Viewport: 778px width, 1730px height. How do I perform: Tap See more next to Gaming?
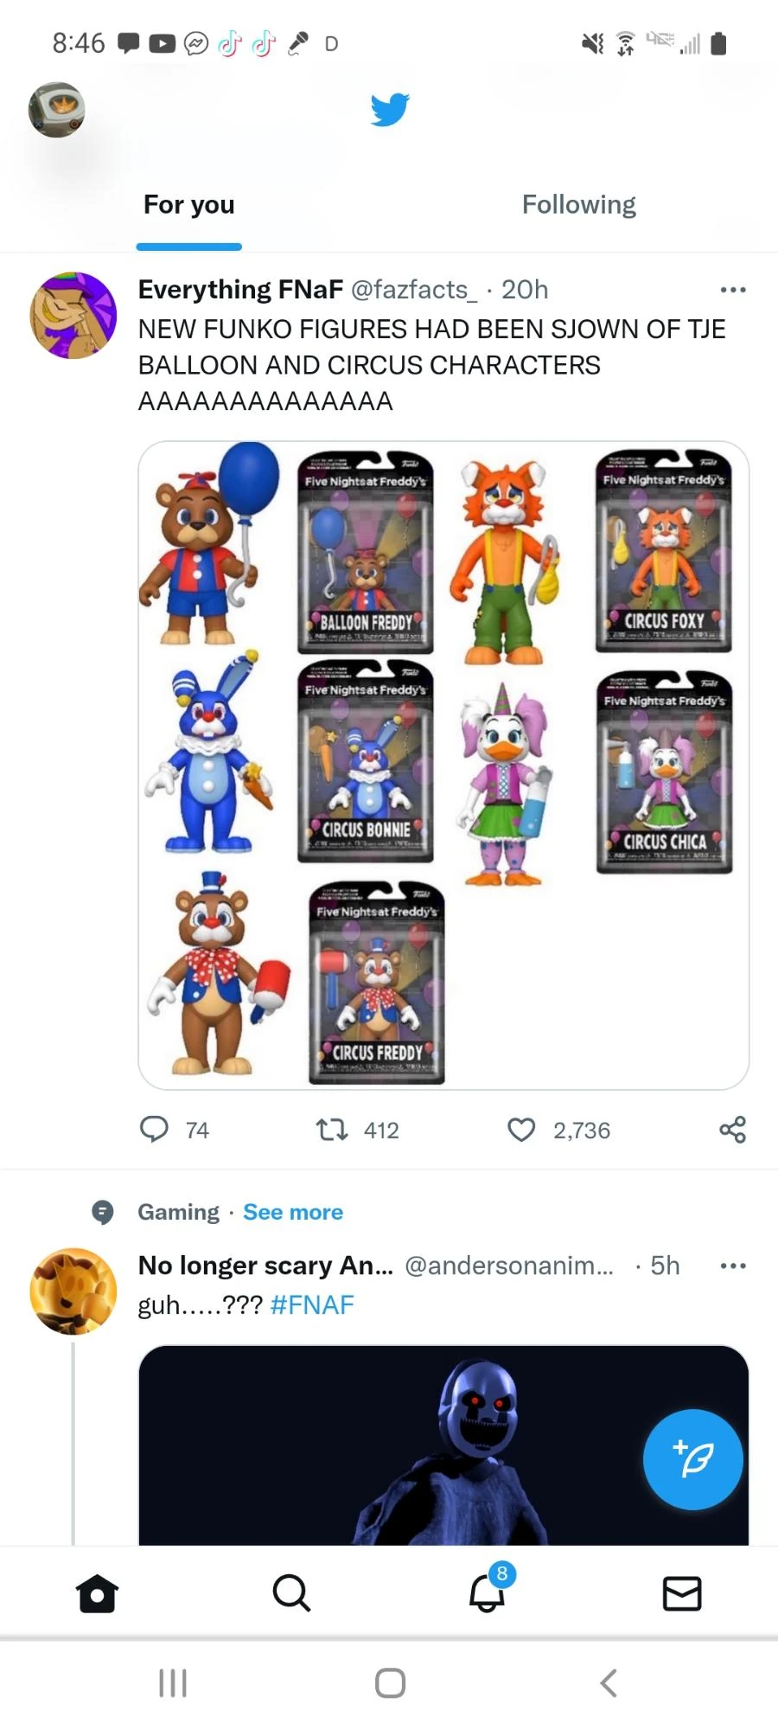coord(292,1212)
